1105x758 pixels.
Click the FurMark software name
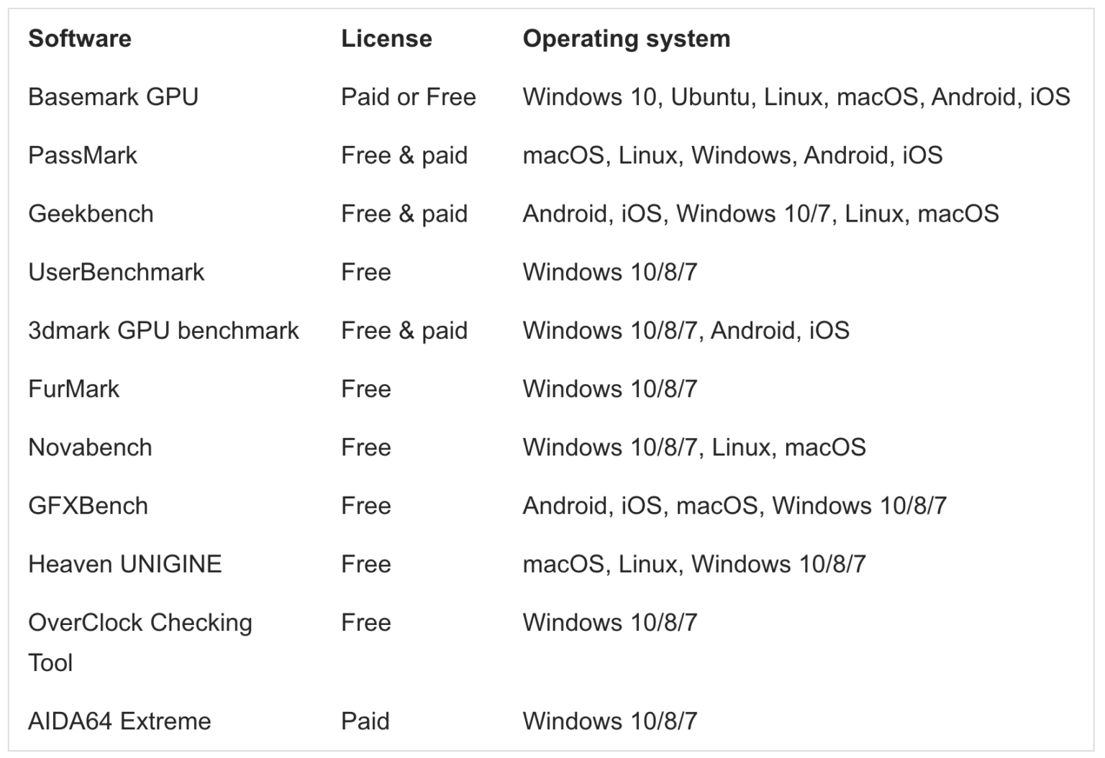pos(73,389)
